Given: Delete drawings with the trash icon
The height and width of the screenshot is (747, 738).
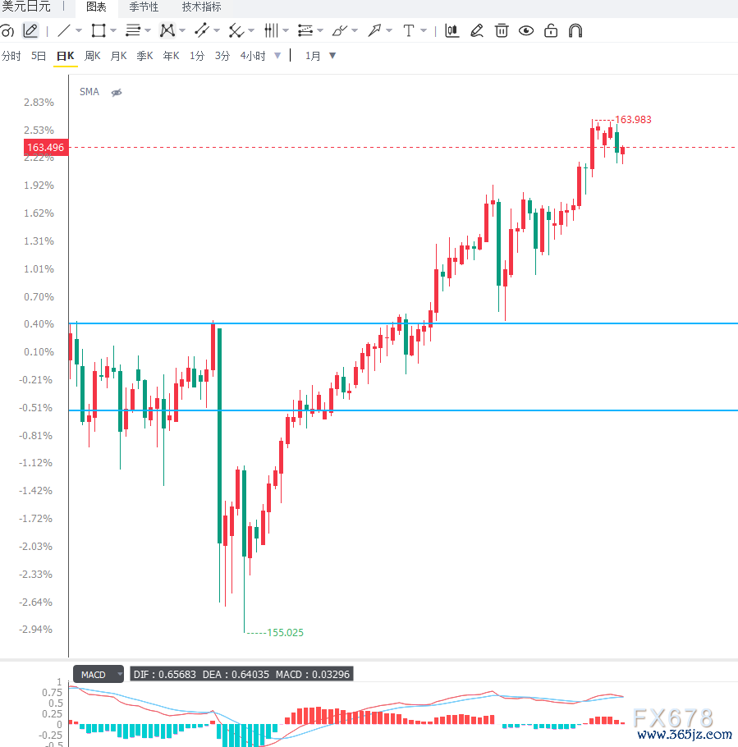Looking at the screenshot, I should tap(502, 31).
